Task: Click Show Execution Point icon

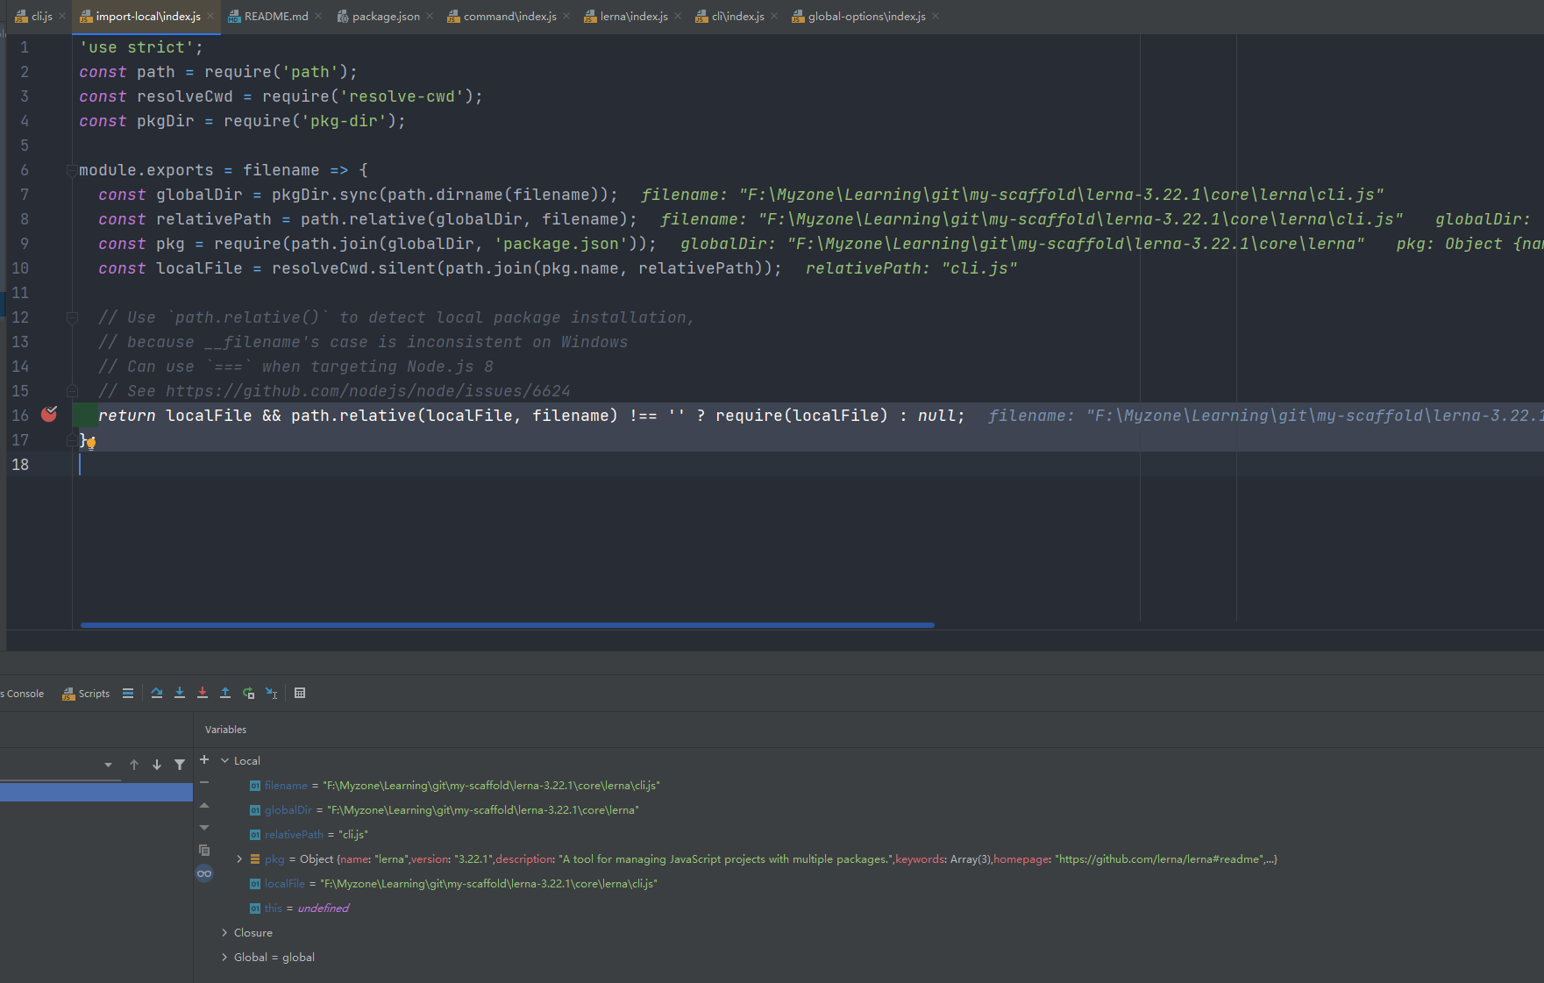Action: 128,694
